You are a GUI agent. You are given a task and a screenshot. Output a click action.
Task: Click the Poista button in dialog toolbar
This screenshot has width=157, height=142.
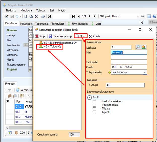click(x=94, y=36)
